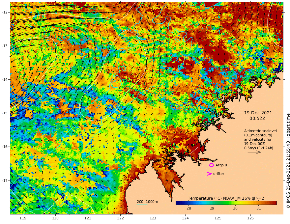Click the longitude '119' axis label
This screenshot has height=224, width=290.
tap(23, 218)
